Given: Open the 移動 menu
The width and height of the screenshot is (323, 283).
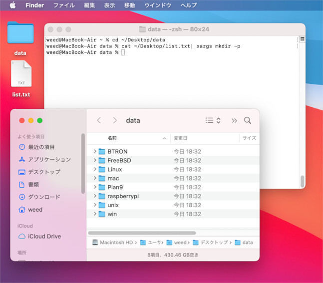Looking at the screenshot, I should [130, 5].
